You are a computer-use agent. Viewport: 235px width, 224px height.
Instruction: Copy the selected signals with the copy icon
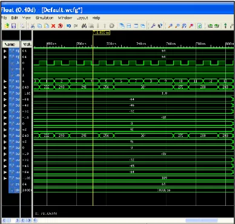40,26
